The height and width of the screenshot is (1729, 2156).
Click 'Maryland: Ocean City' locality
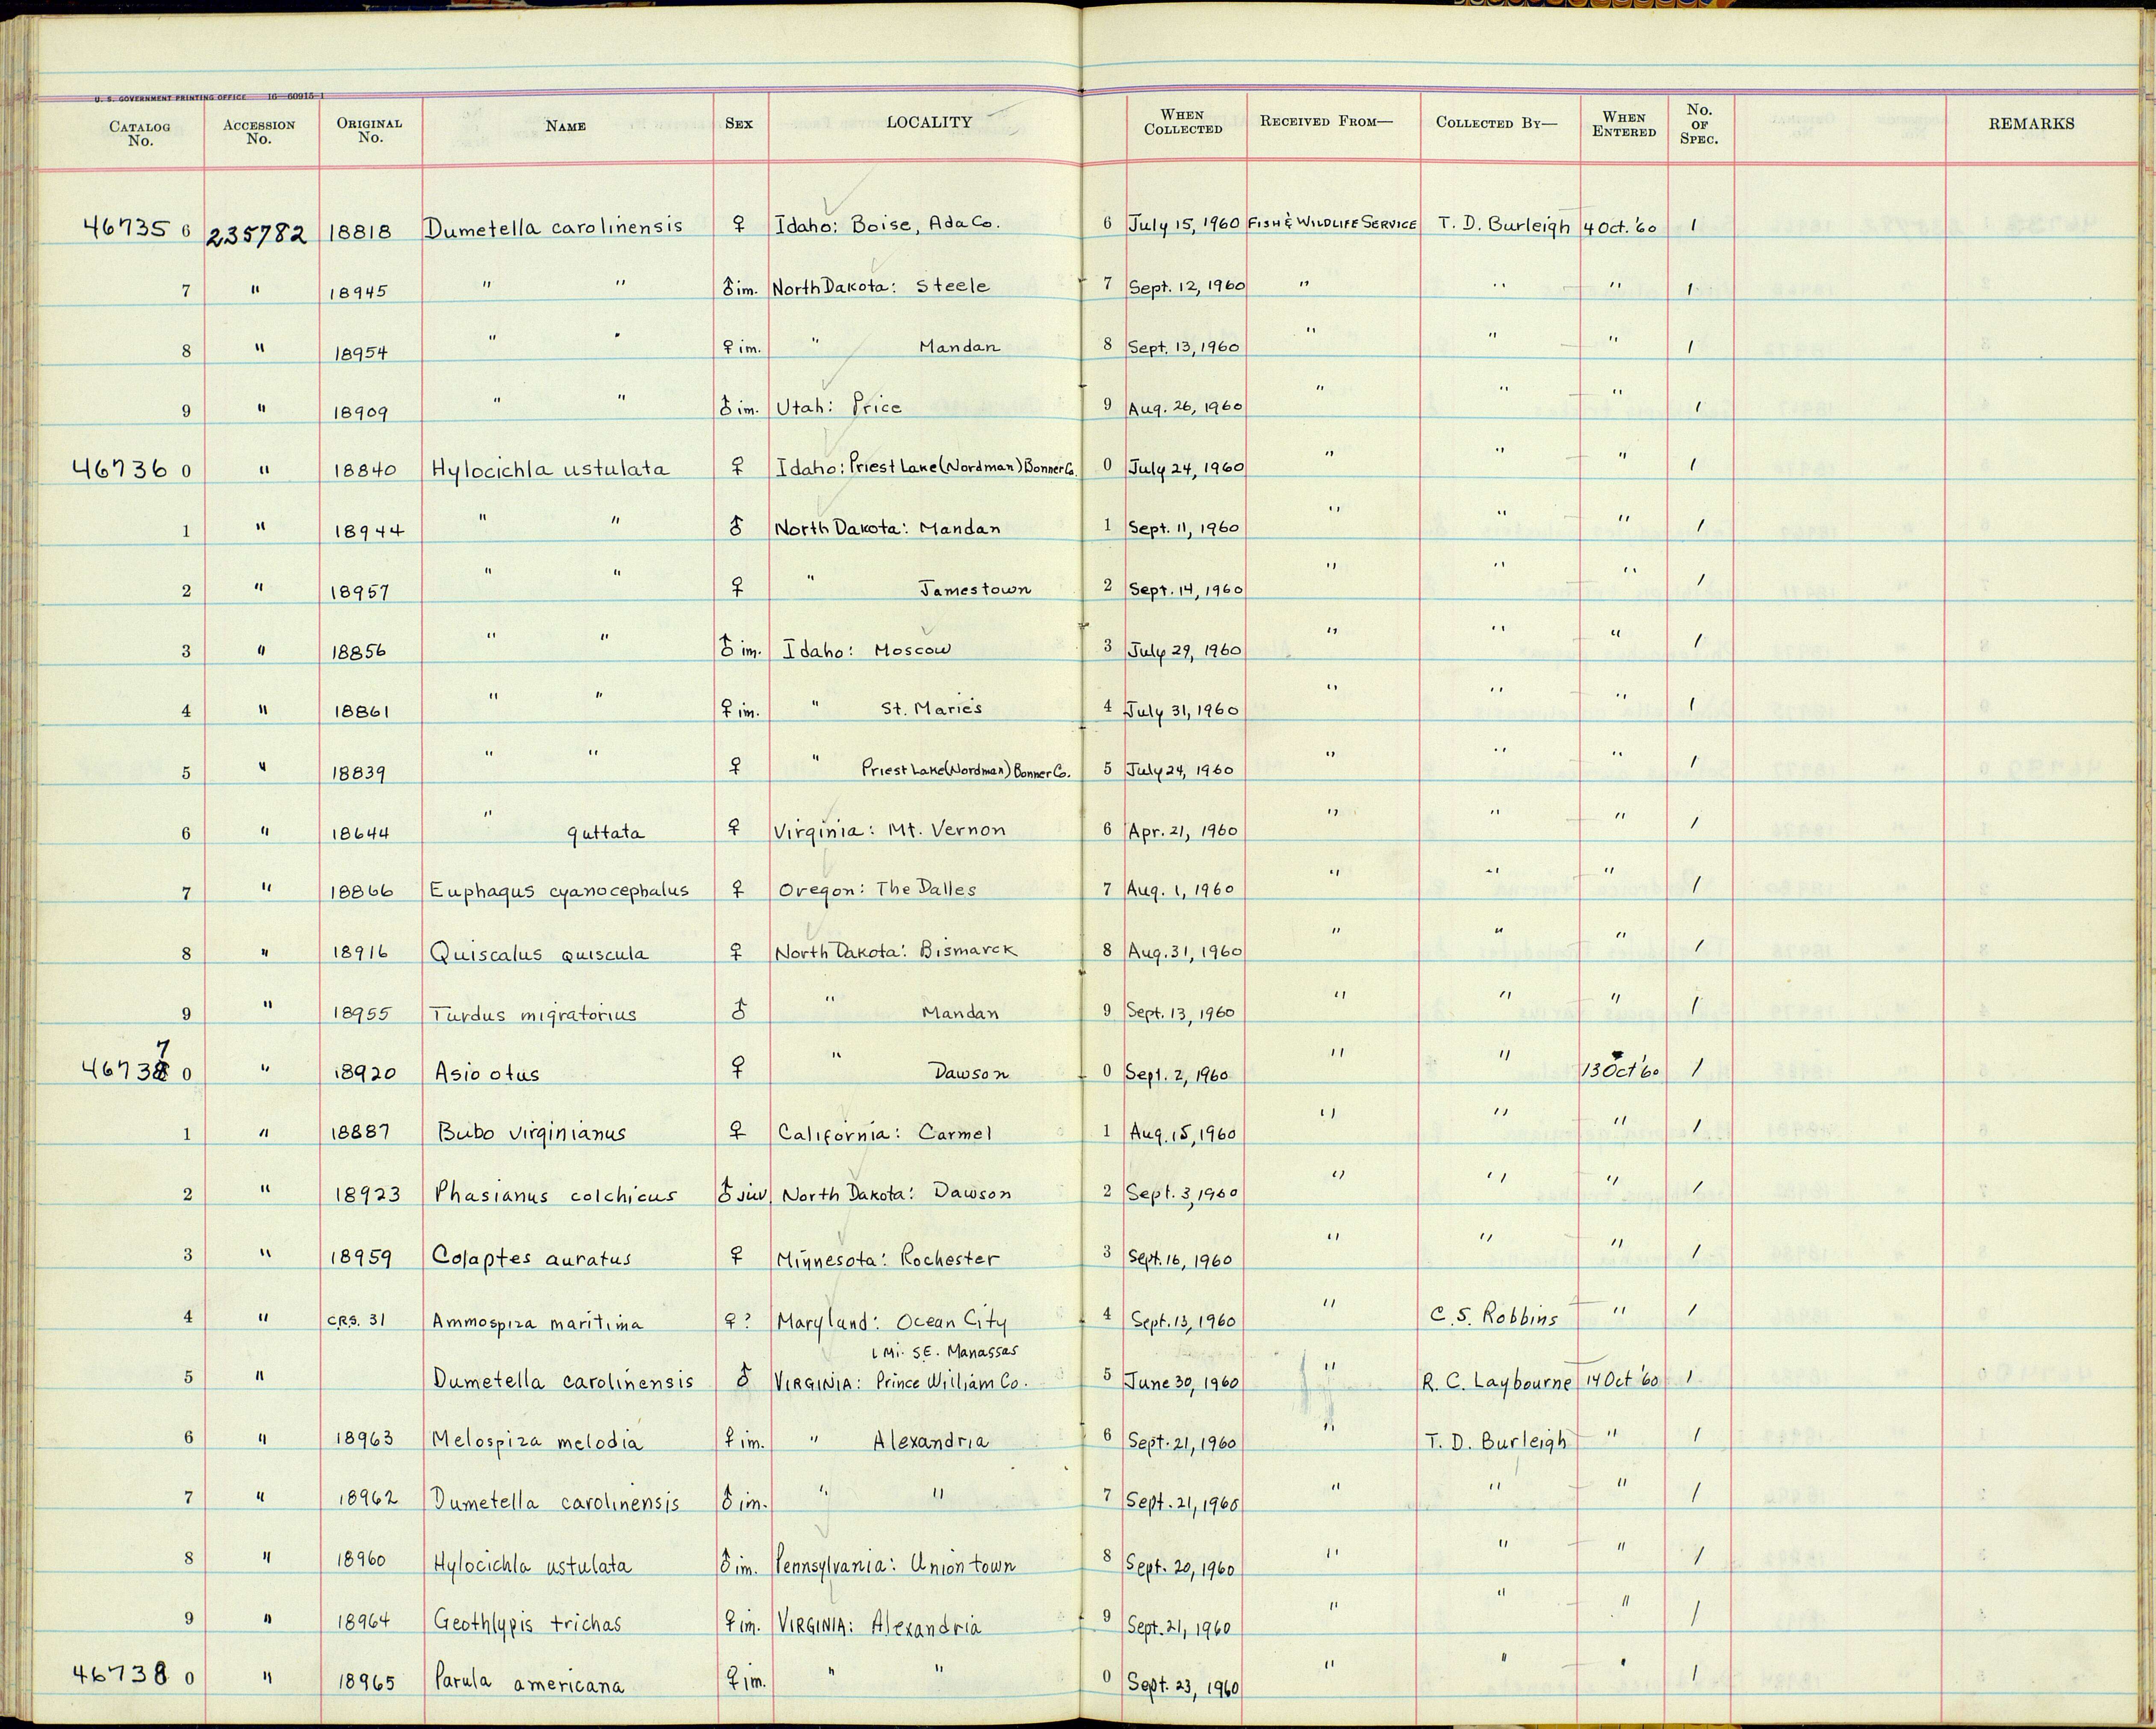pyautogui.click(x=891, y=1321)
